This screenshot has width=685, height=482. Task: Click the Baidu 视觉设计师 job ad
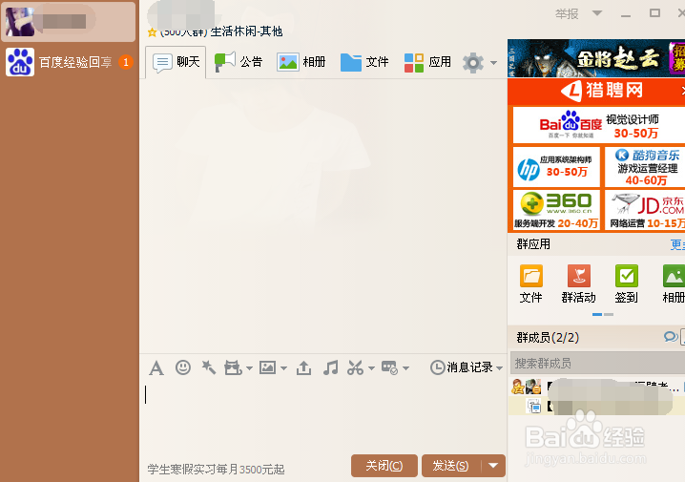pyautogui.click(x=599, y=125)
